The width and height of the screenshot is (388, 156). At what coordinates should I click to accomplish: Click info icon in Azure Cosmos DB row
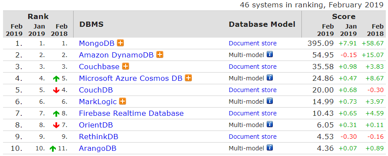[270, 78]
